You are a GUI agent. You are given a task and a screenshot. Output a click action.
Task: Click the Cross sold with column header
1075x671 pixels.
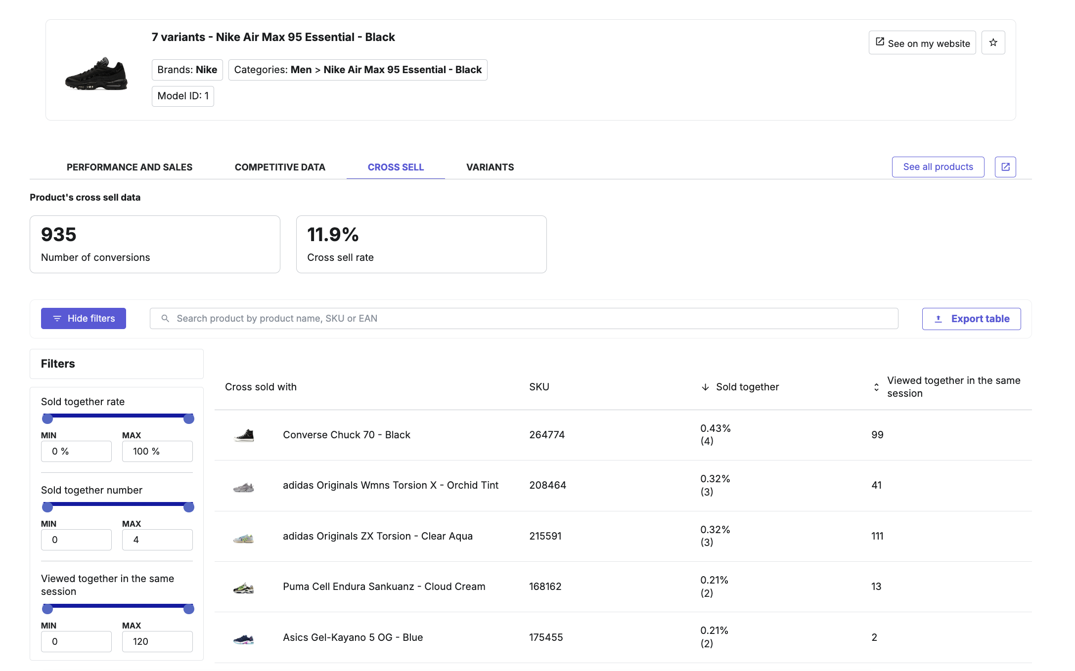261,387
